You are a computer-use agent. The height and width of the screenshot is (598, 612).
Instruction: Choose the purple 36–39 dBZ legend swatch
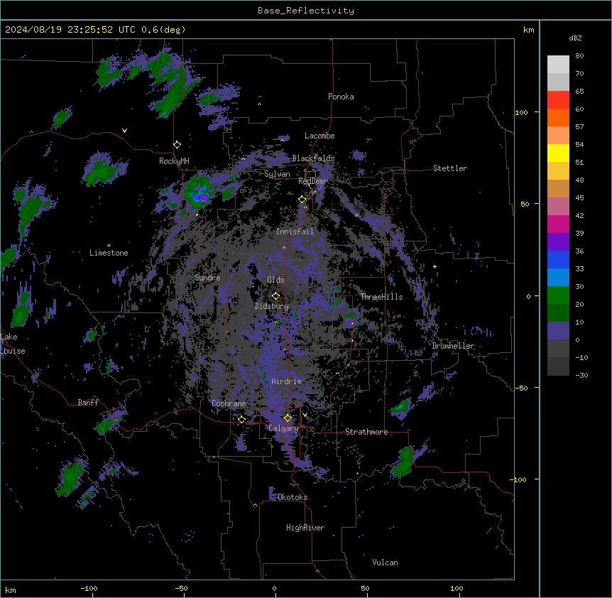(x=558, y=242)
